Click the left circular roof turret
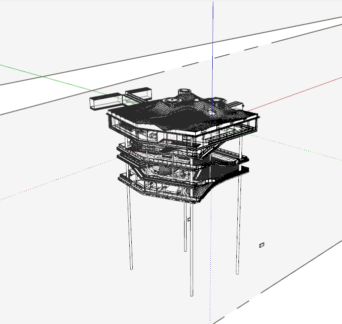This screenshot has height=324, width=342. (x=173, y=102)
